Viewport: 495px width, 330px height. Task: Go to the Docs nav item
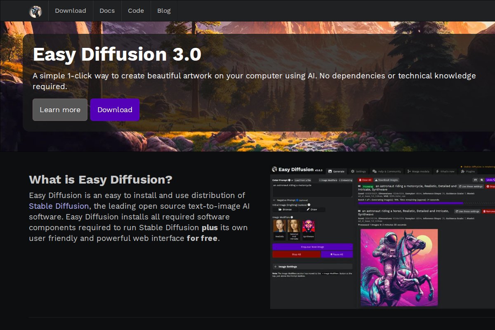click(107, 11)
